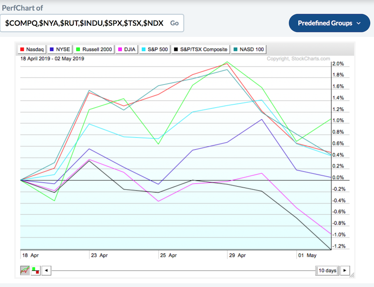Click the left scroll arrow on timeline
Screen dimensions: 374x287
46,271
